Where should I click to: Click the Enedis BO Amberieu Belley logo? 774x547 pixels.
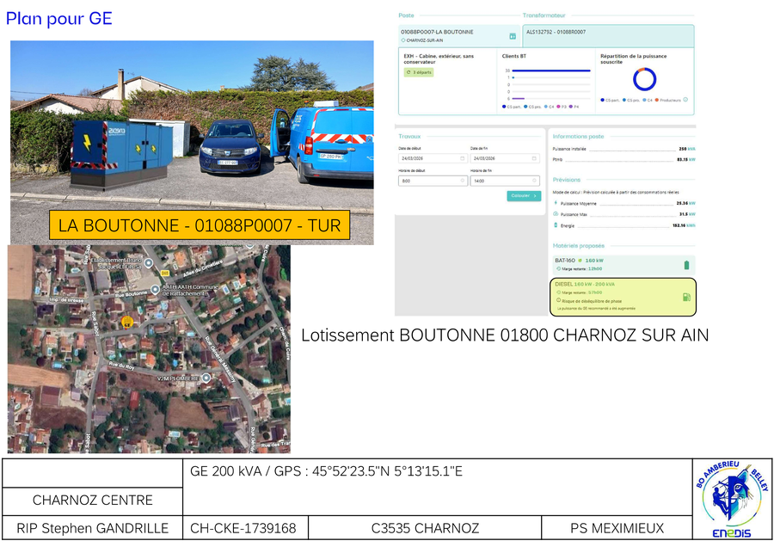[x=733, y=499]
